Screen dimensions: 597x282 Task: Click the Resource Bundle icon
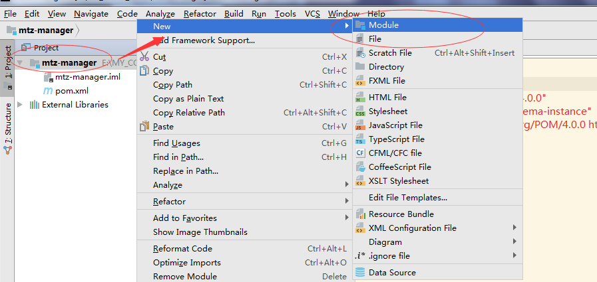coord(360,214)
